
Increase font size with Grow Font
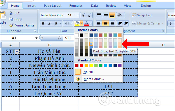(83, 15)
